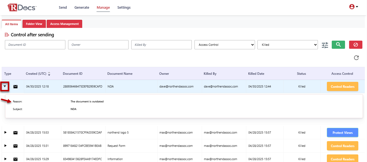Focus the Killed By filter field
This screenshot has width=367, height=162.
pyautogui.click(x=161, y=45)
